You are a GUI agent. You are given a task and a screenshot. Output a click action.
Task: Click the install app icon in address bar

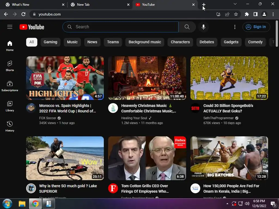[x=218, y=14]
